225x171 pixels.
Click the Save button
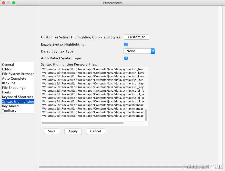click(x=52, y=131)
